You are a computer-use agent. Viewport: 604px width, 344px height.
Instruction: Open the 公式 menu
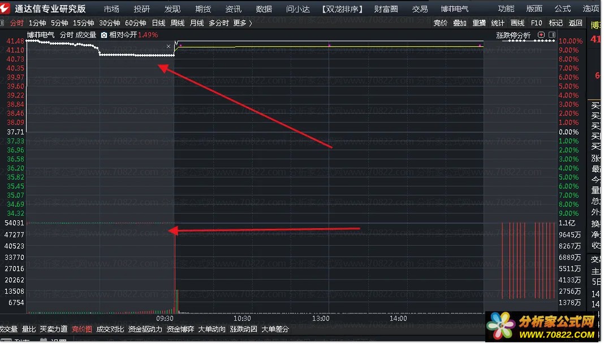[x=562, y=8]
